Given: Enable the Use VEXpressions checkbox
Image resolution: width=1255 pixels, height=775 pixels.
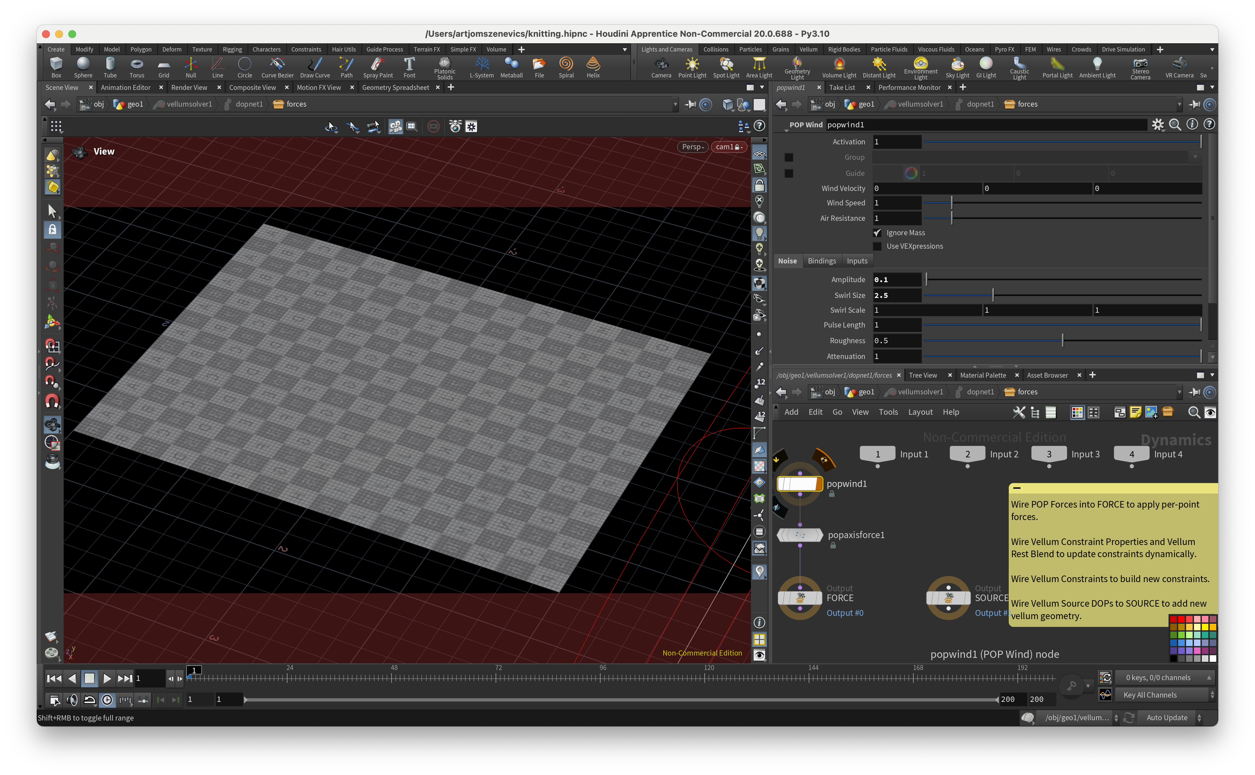Looking at the screenshot, I should click(877, 246).
